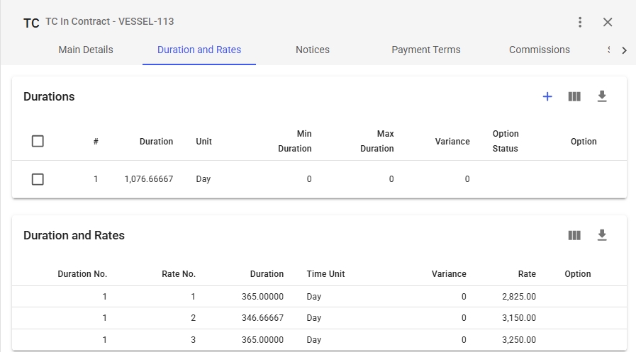Switch to the Main Details tab
Image resolution: width=636 pixels, height=352 pixels.
86,50
